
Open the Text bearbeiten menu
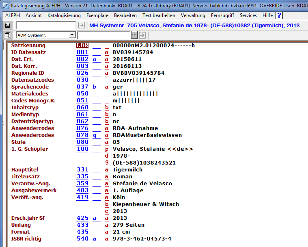click(159, 15)
